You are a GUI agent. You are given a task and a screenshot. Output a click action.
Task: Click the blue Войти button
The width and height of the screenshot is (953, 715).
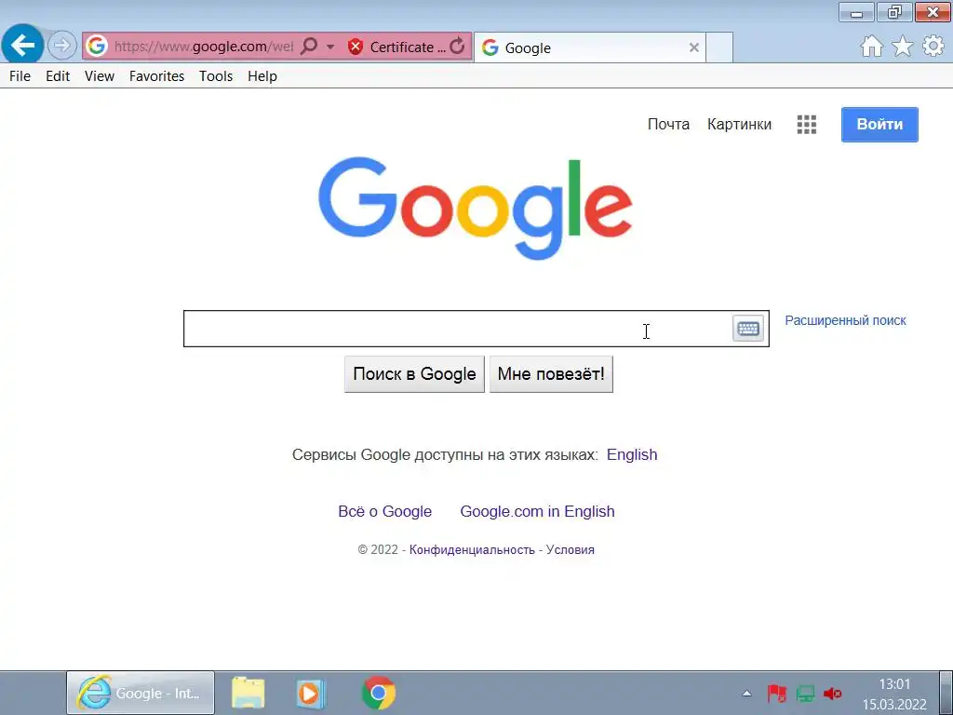[x=879, y=125]
